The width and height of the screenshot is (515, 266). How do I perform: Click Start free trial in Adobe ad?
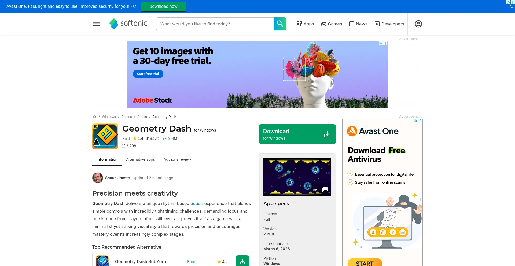click(148, 74)
